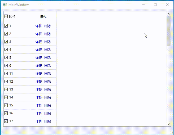Open 详情 for row 5

(39, 58)
